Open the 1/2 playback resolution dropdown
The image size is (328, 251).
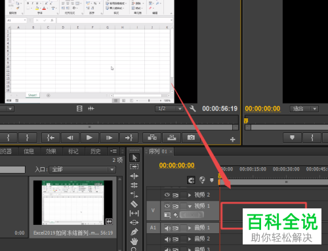click(x=169, y=109)
